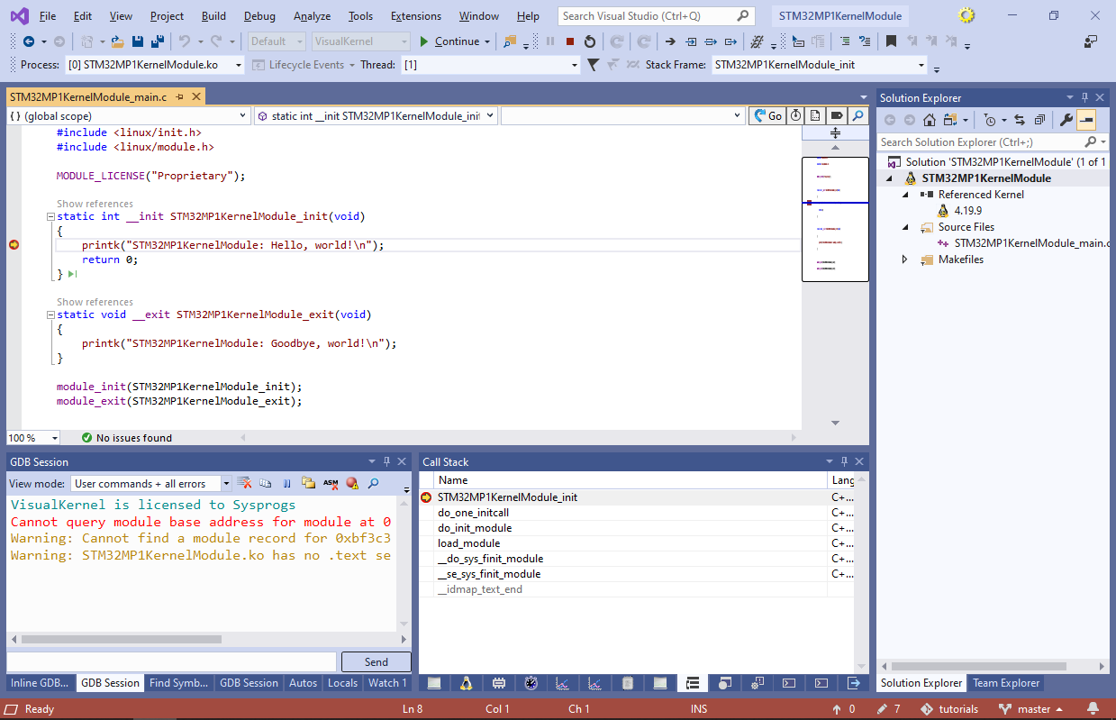1116x720 pixels.
Task: Click Show references above the init function
Action: coord(95,204)
